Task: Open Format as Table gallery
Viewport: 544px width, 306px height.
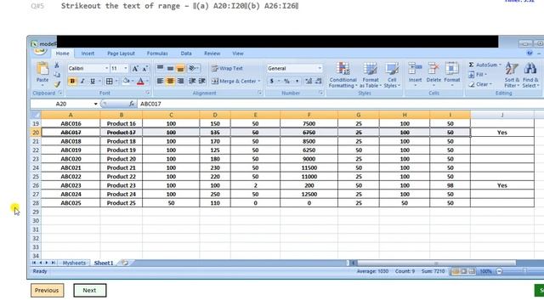Action: pyautogui.click(x=371, y=75)
